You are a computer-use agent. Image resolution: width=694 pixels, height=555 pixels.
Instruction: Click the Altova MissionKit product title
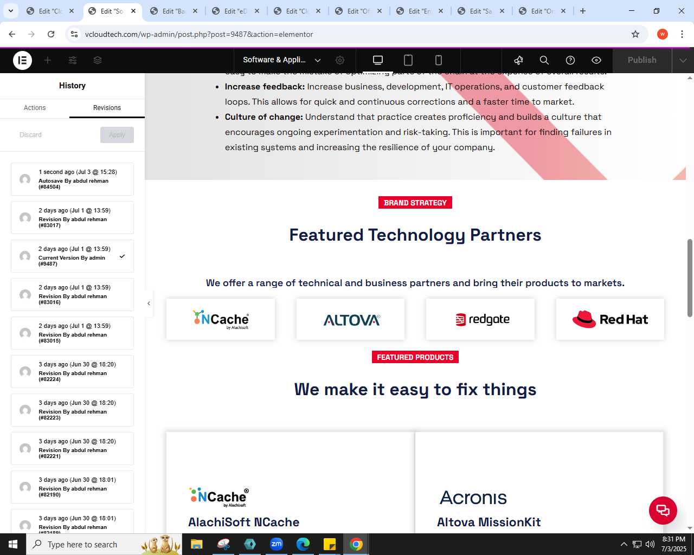click(489, 522)
